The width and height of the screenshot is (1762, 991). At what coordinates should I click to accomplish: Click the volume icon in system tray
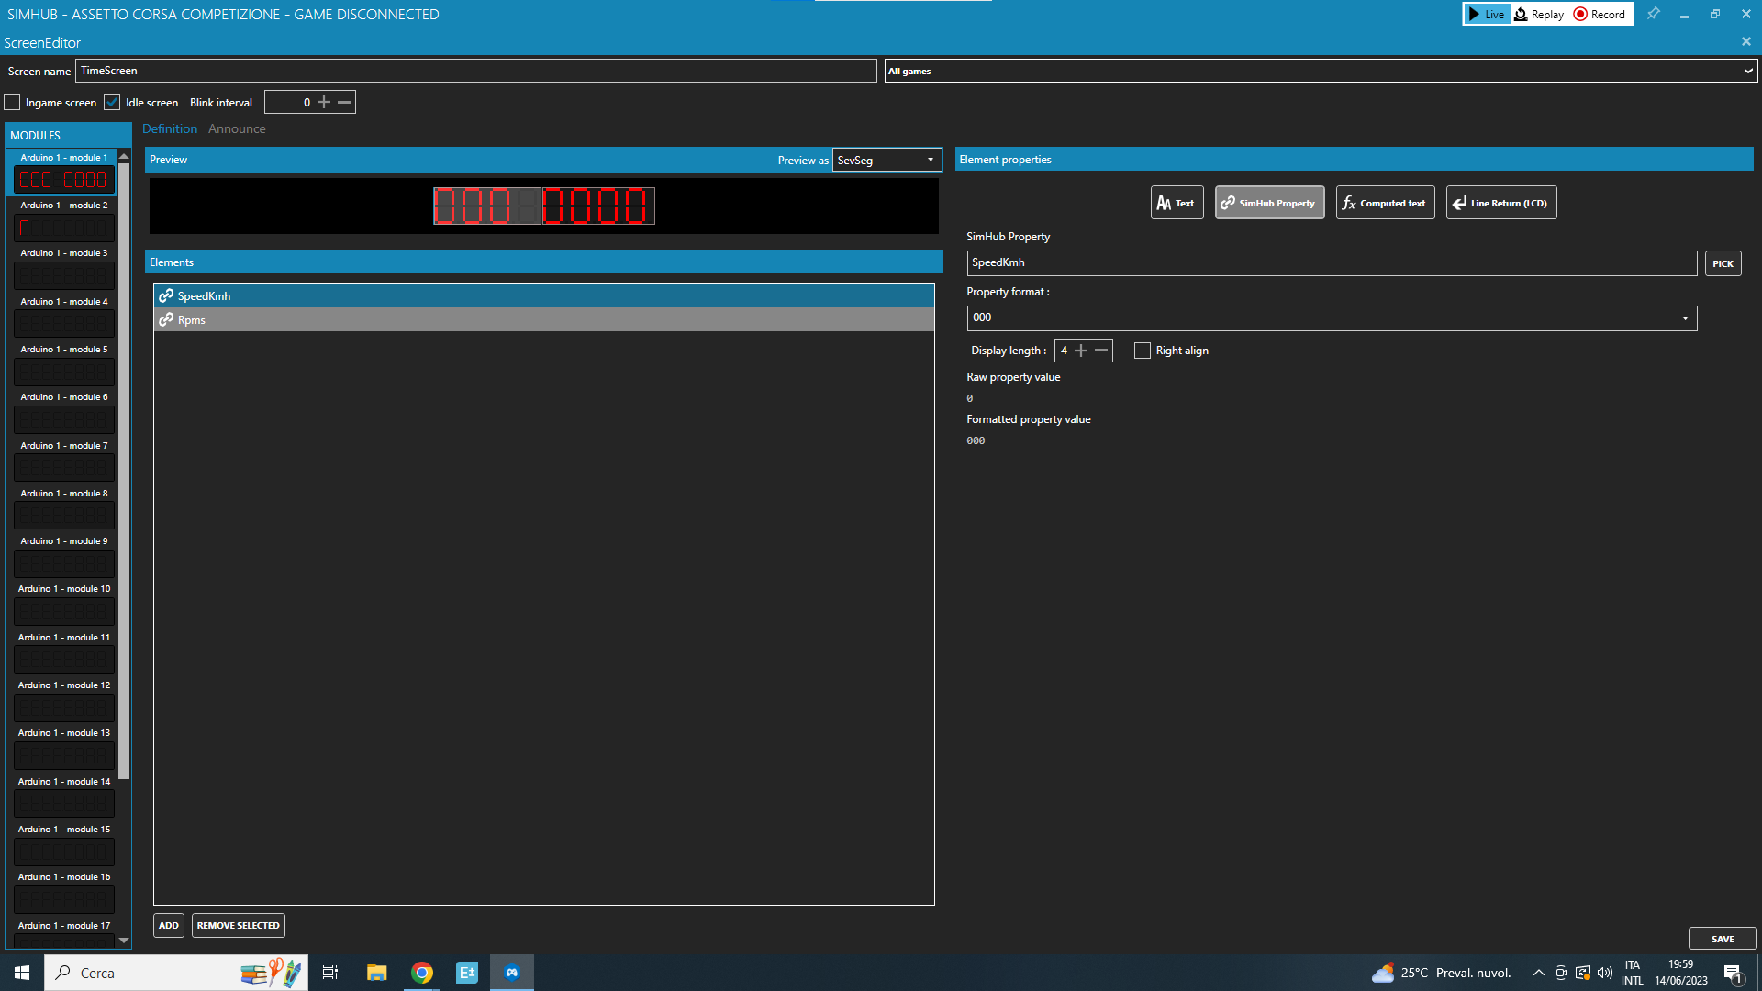coord(1605,973)
